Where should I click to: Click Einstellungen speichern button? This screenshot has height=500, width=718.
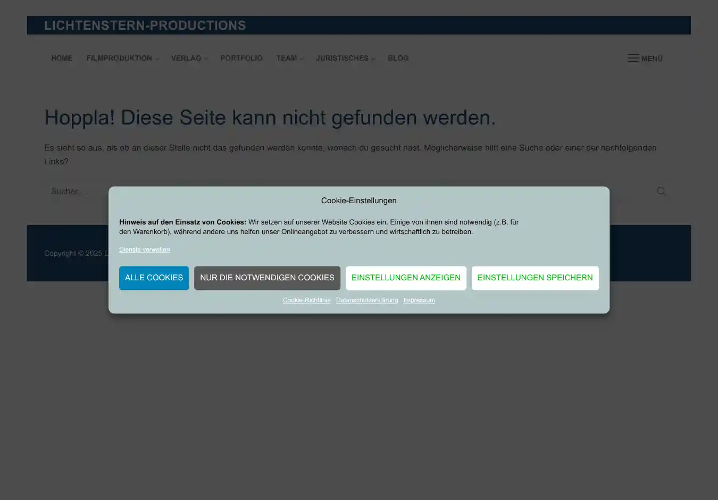click(x=535, y=278)
